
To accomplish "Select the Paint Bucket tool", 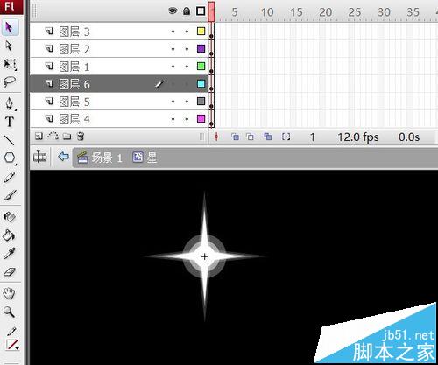I will coord(9,235).
